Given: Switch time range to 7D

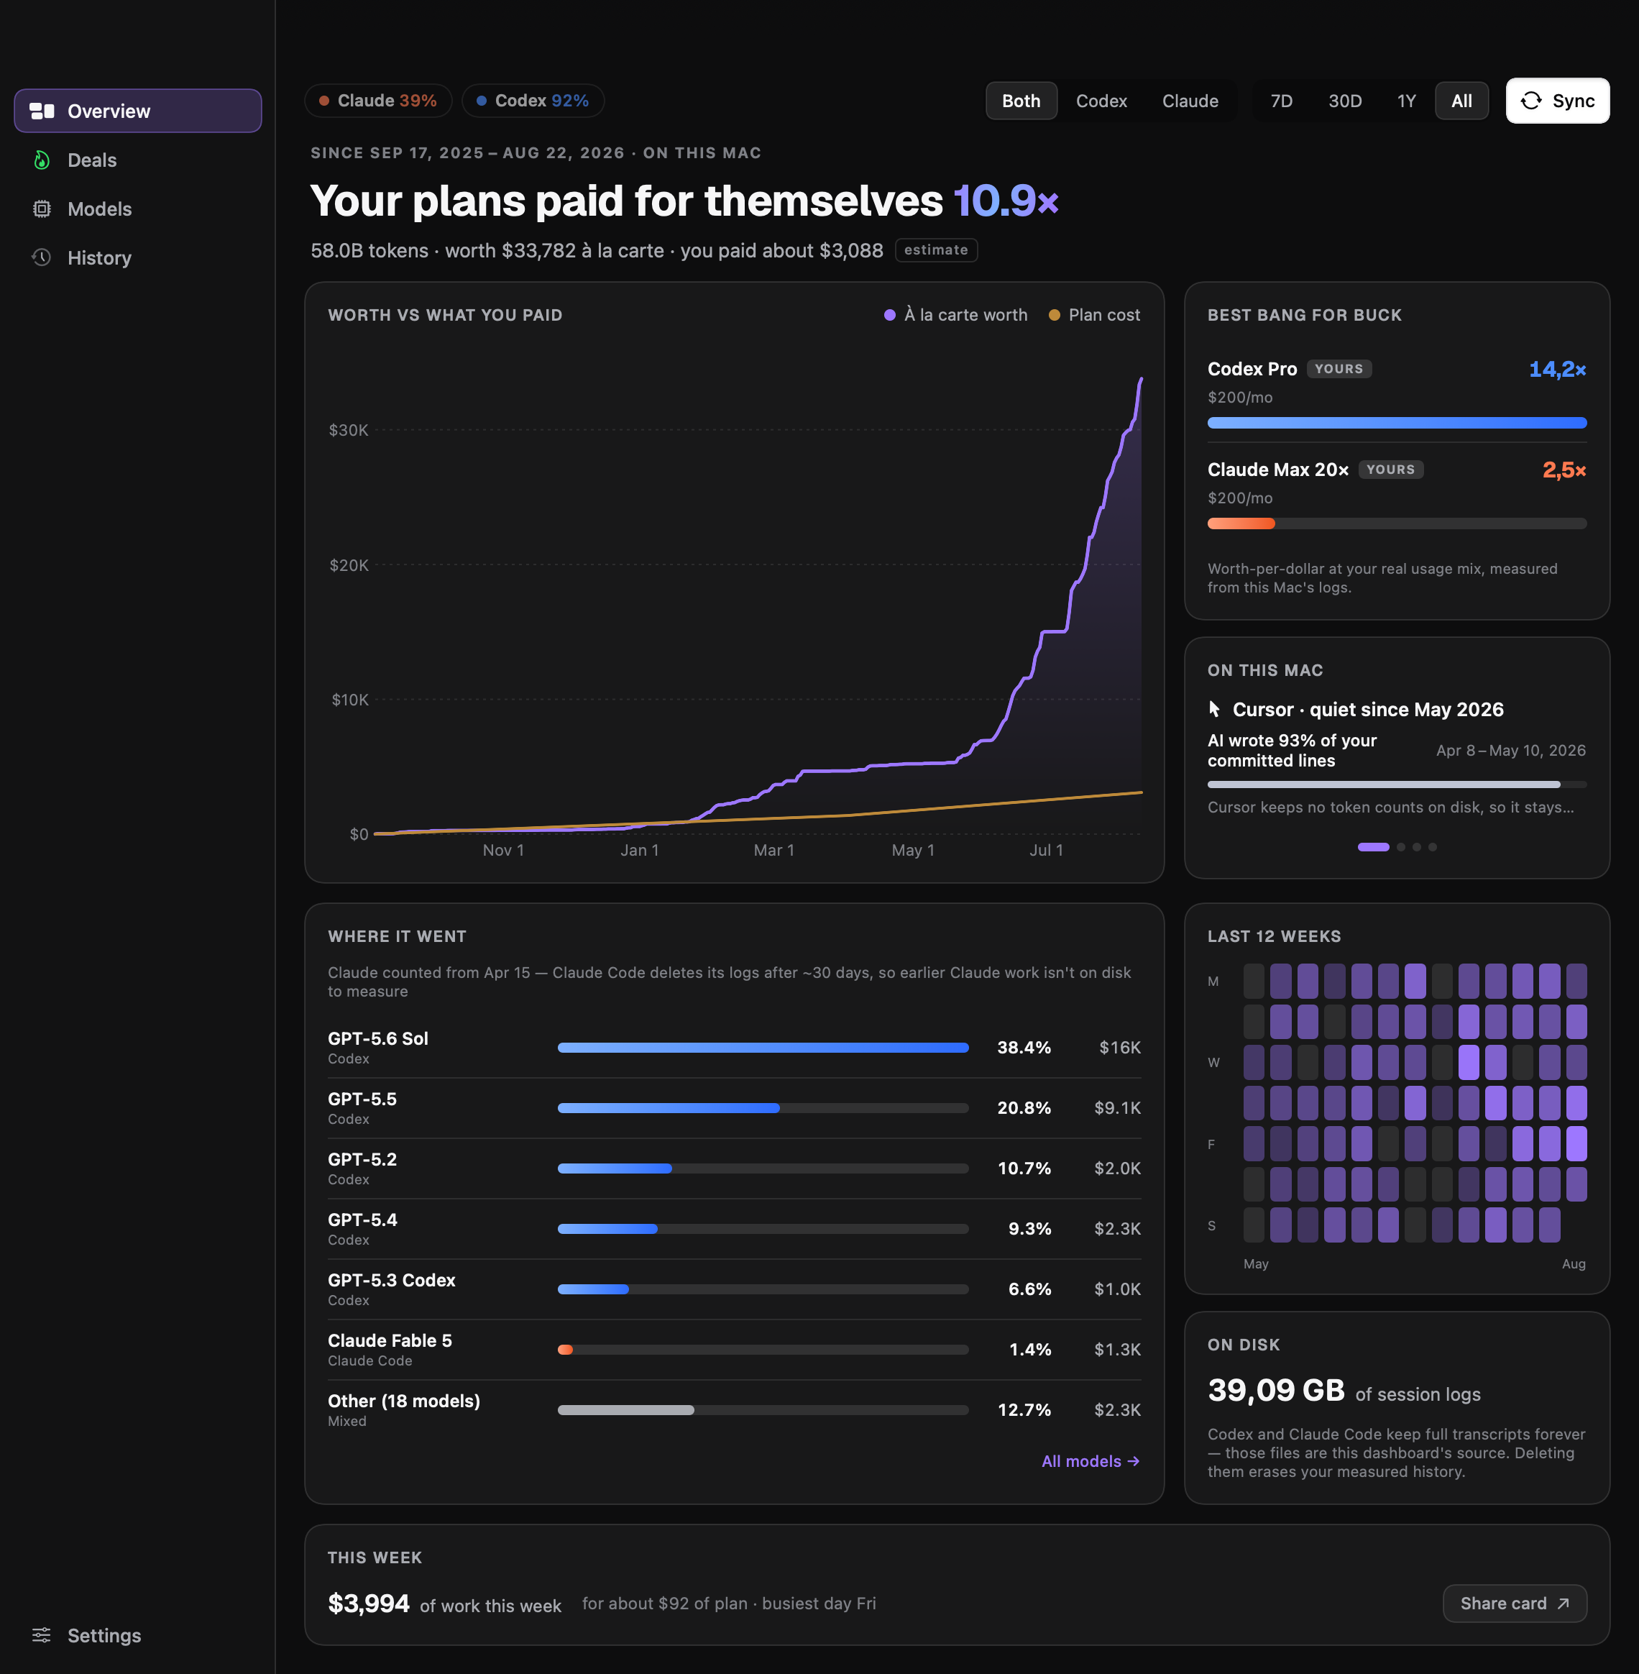Looking at the screenshot, I should coord(1281,101).
